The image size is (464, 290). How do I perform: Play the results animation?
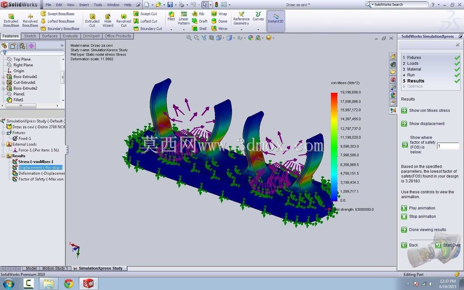coord(418,208)
